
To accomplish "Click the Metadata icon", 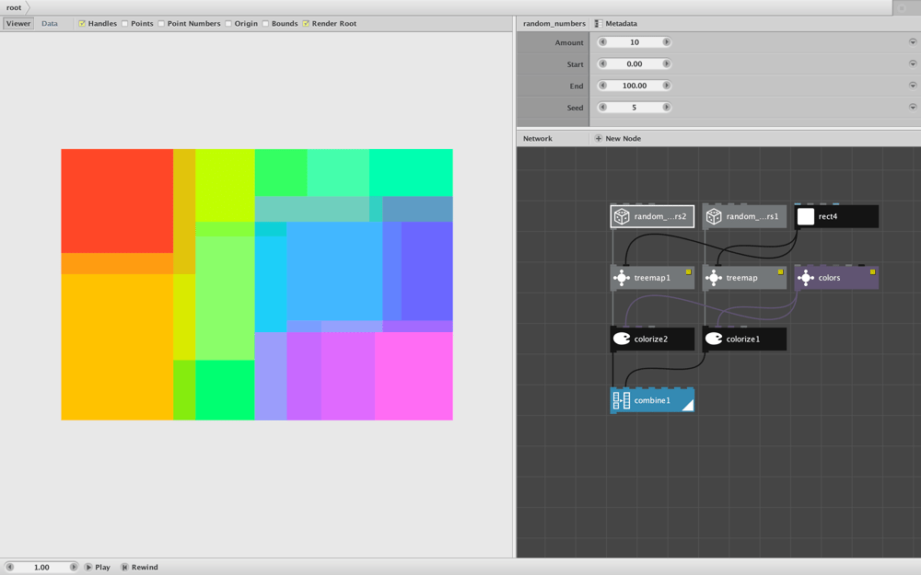I will [x=599, y=24].
